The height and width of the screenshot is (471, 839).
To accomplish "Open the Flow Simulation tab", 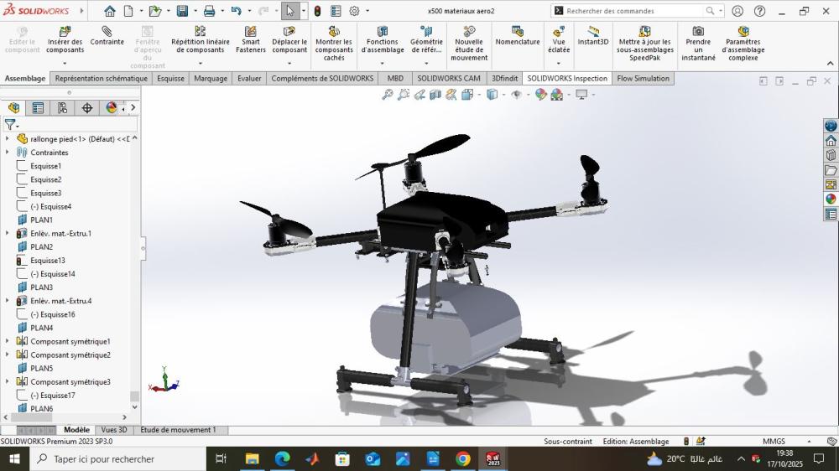I will 643,79.
